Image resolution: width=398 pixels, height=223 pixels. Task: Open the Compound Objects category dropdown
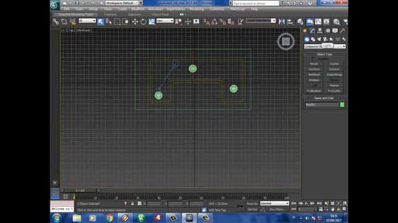coord(325,46)
